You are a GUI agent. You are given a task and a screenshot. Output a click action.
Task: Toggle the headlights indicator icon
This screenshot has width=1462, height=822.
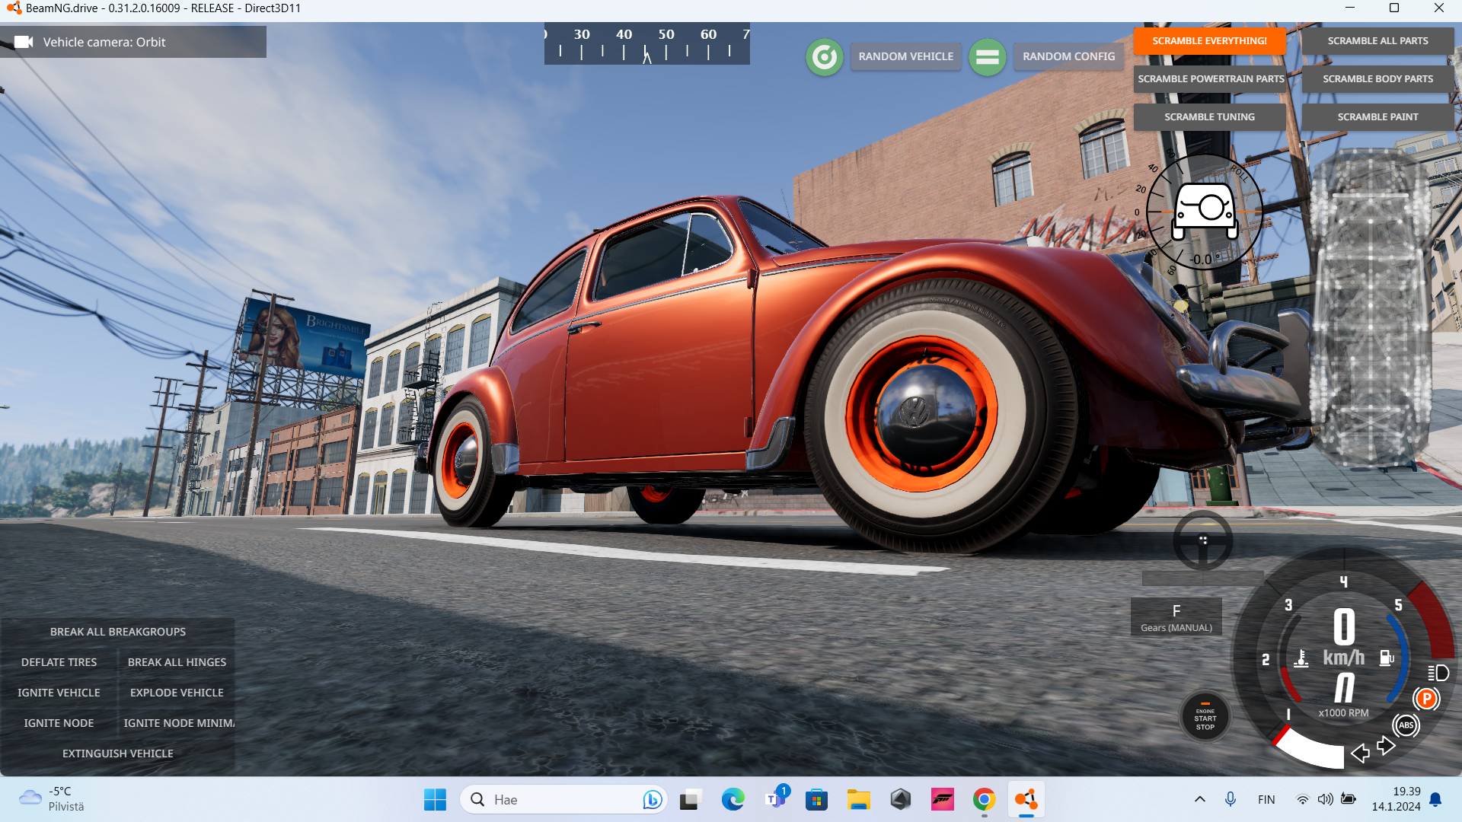[x=1438, y=673]
